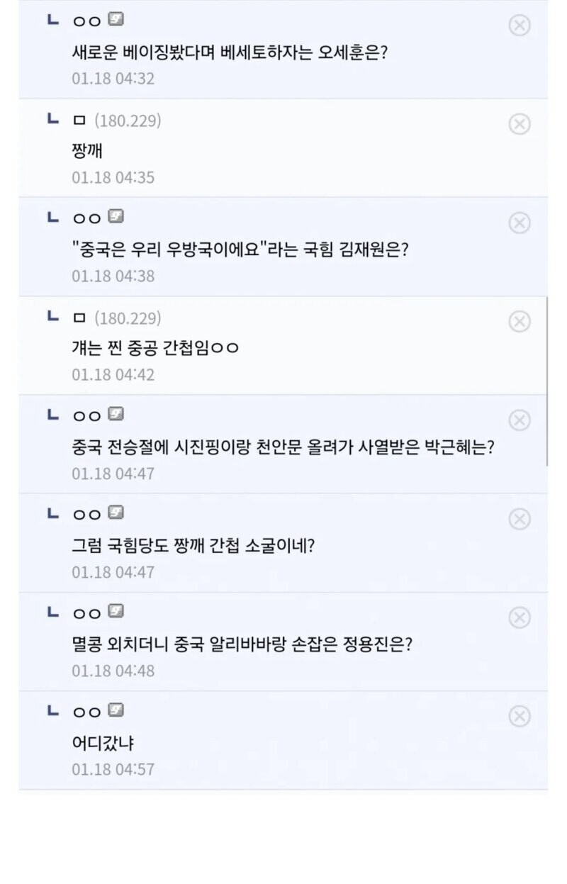567x884 pixels.
Task: Open the nickname badge on 정용진 comment
Action: 116,612
